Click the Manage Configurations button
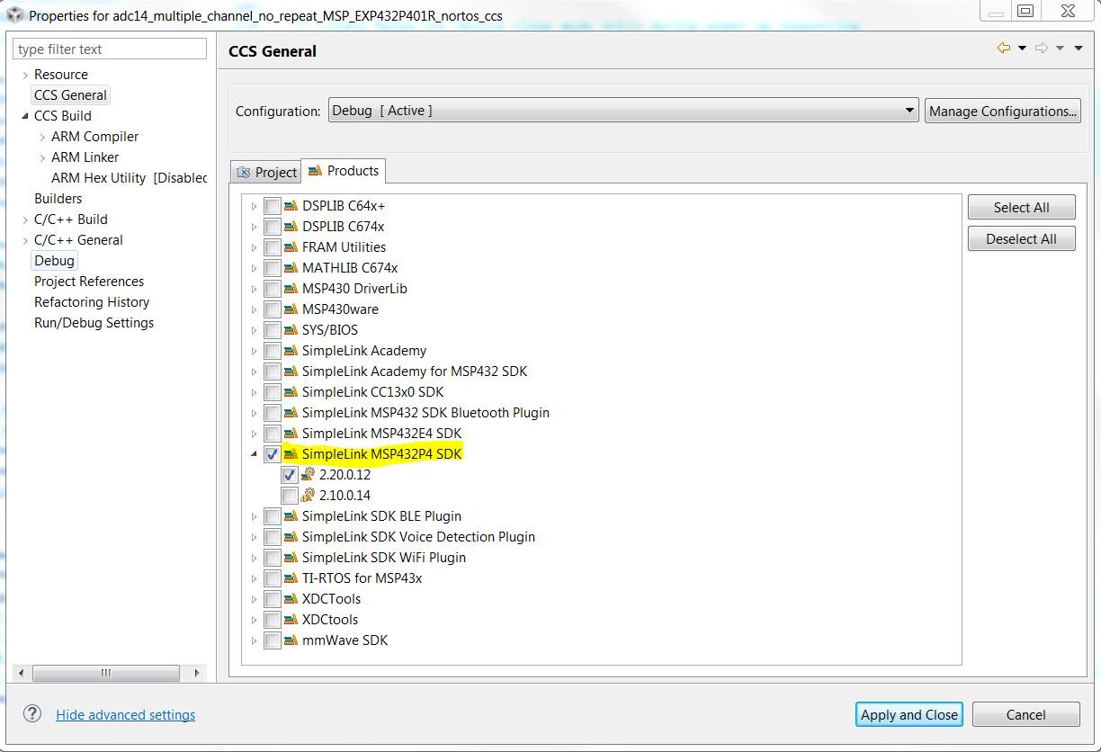 tap(1003, 111)
